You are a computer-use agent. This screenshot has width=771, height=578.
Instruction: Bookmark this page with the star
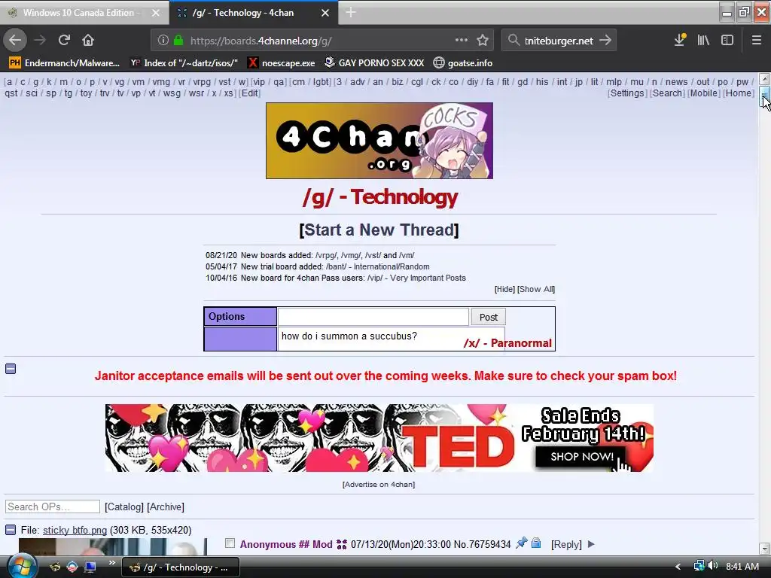pyautogui.click(x=483, y=41)
